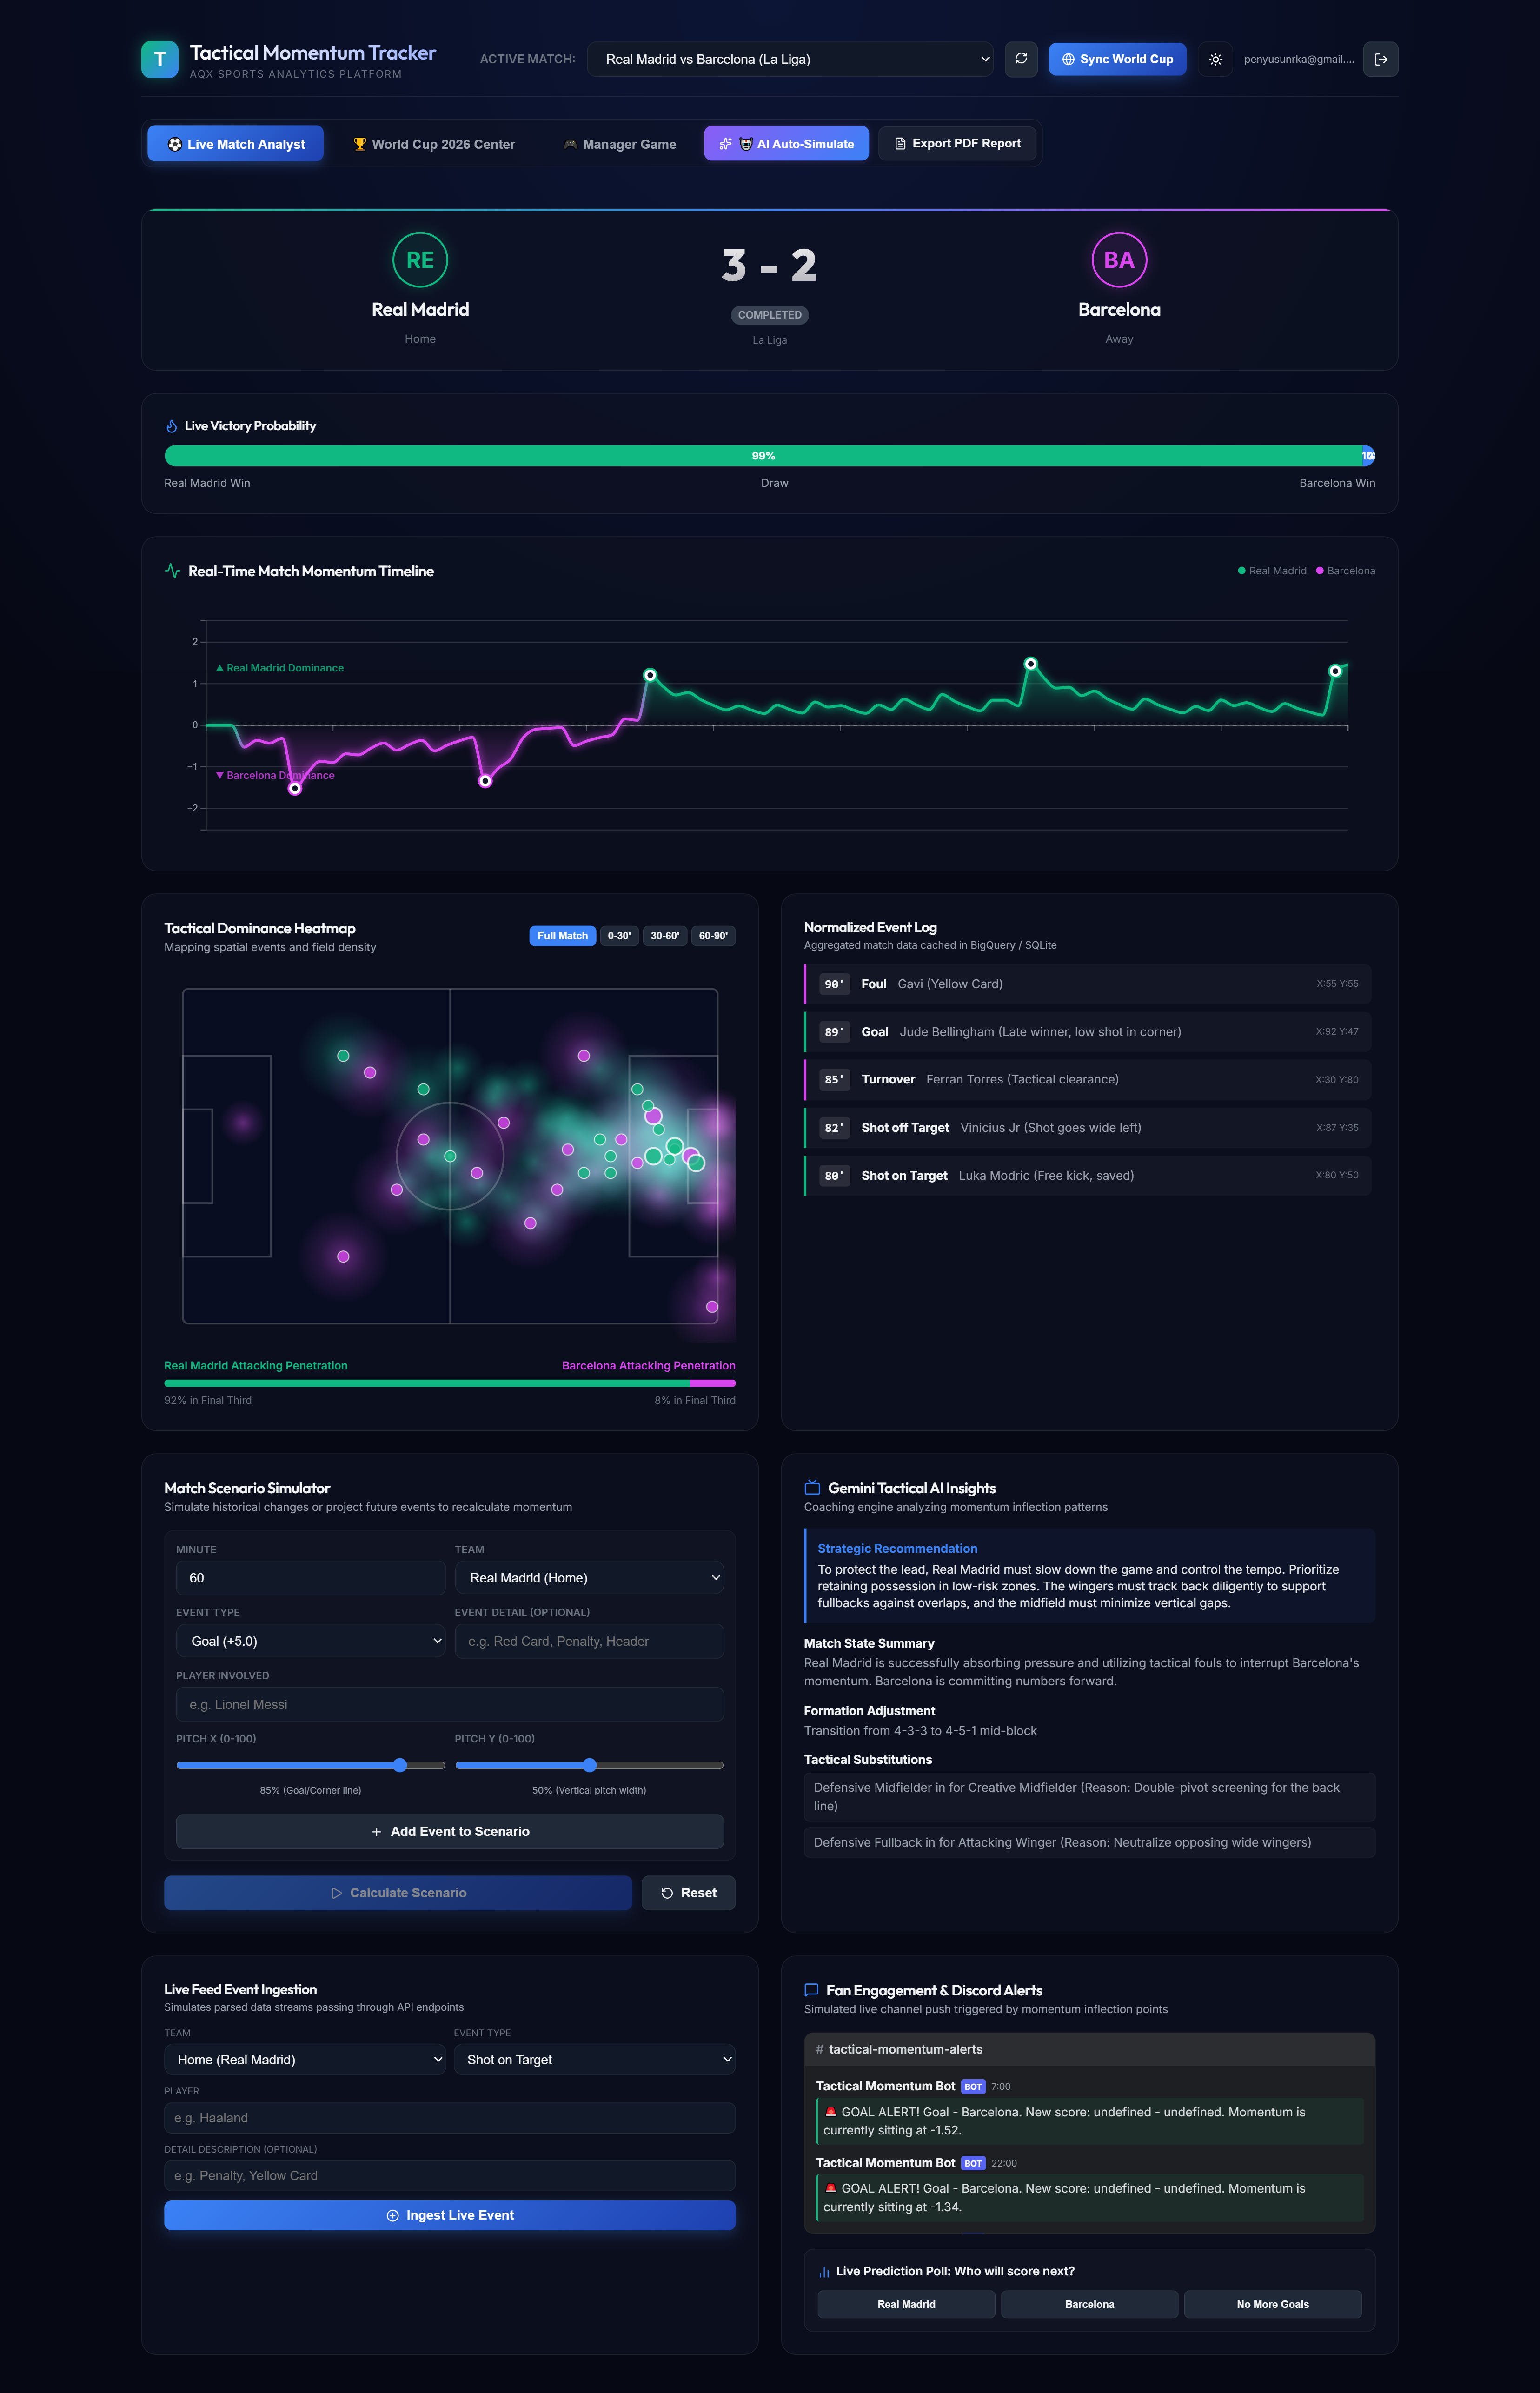Adjust the Pitch X slider handle

[400, 1765]
